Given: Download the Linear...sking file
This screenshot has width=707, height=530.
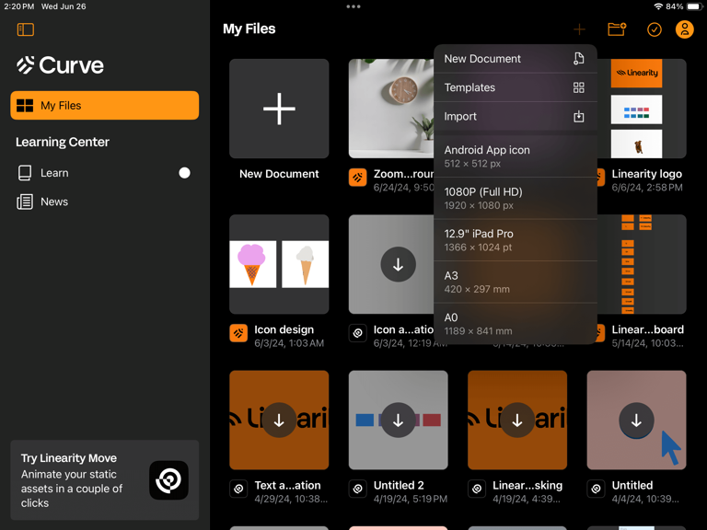Looking at the screenshot, I should [517, 420].
